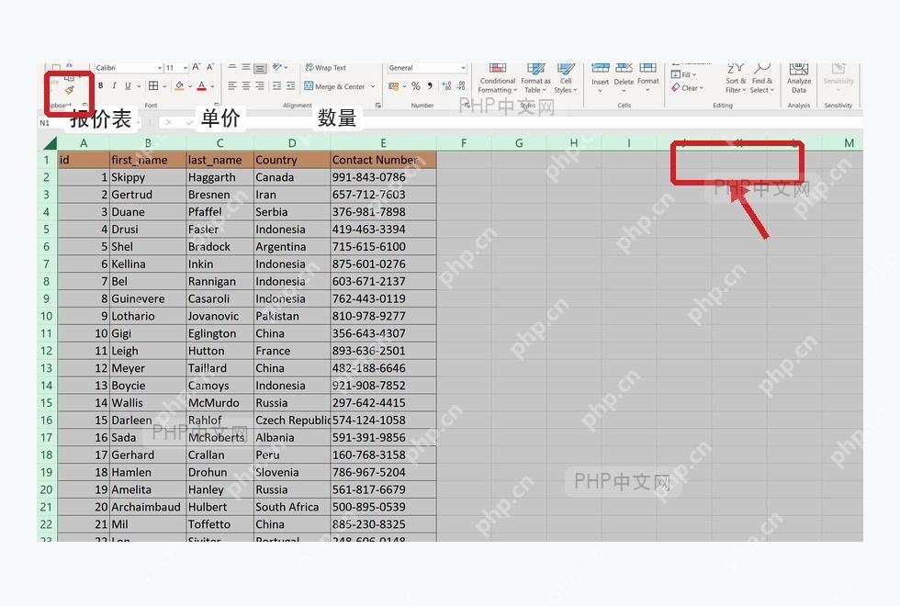
Task: Apply the fill color bucket
Action: tap(179, 85)
